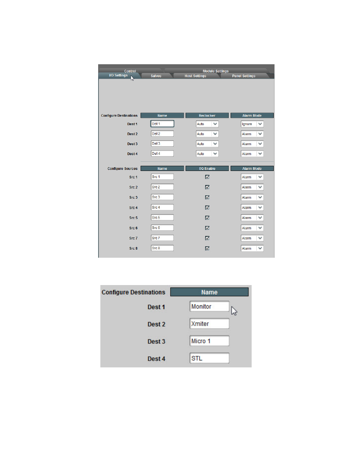Click the Src 3 name input field
Screen dimensions: 352x456
click(162, 197)
